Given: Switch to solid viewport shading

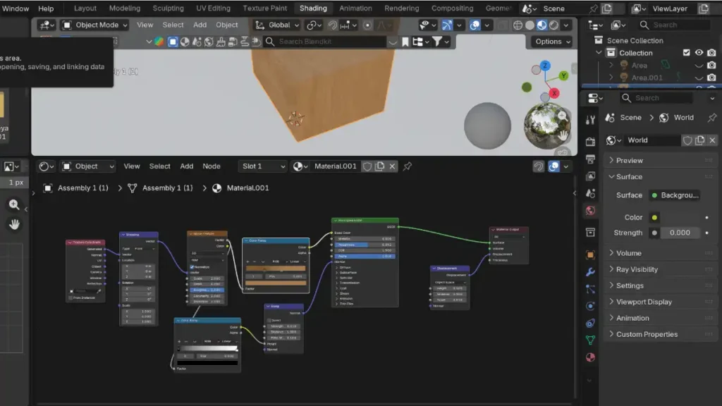Looking at the screenshot, I should coord(530,25).
